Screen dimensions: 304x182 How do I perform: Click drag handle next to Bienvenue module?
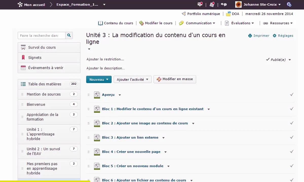click(22, 104)
